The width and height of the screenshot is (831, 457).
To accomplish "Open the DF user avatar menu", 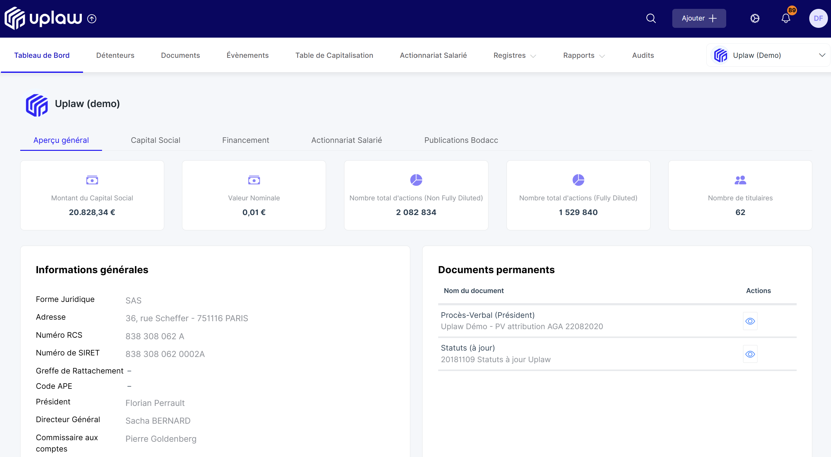I will coord(818,18).
